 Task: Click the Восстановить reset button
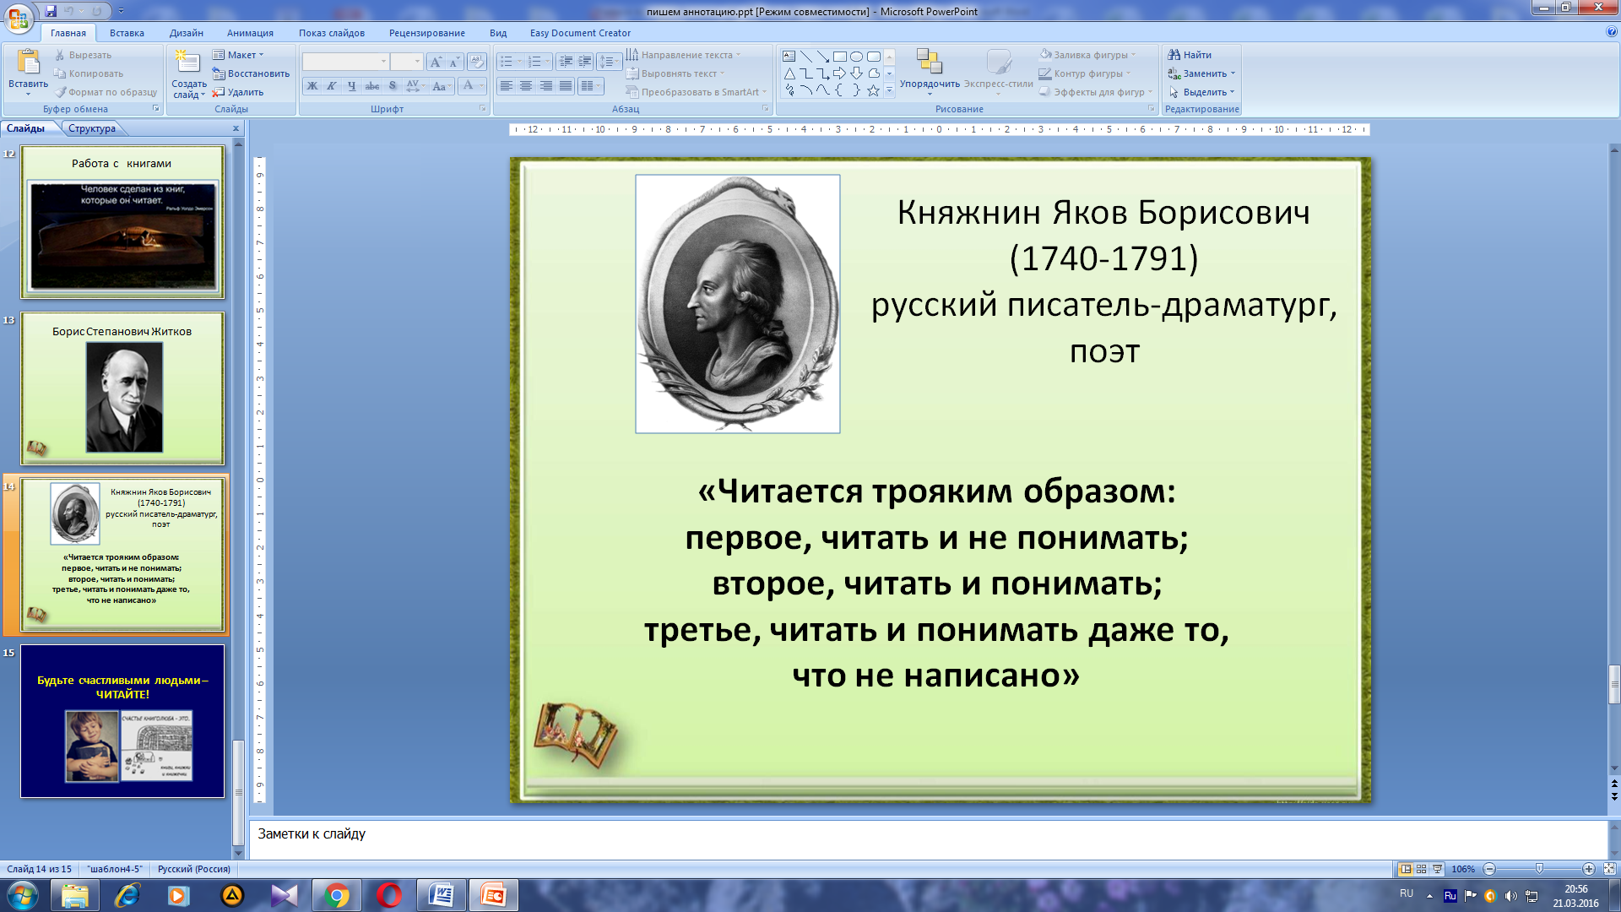[x=251, y=73]
